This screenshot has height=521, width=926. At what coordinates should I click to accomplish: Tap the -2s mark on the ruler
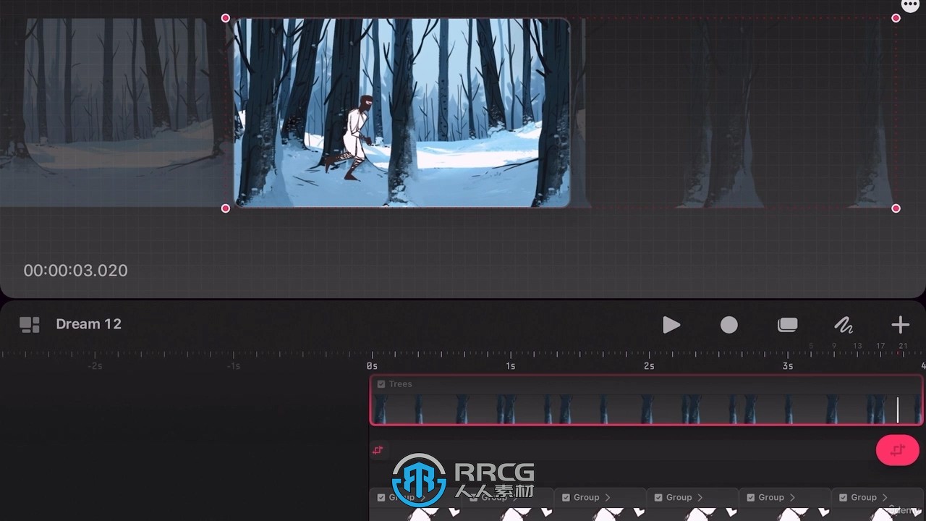point(95,366)
